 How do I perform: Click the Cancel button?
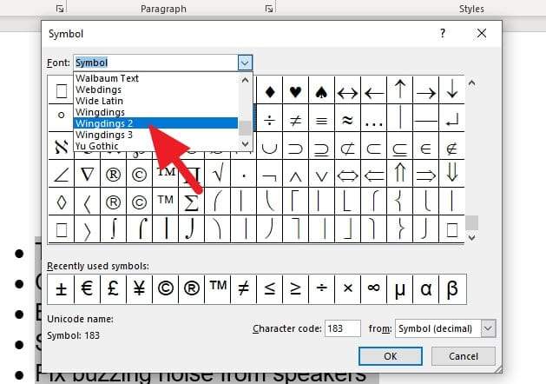(x=464, y=356)
